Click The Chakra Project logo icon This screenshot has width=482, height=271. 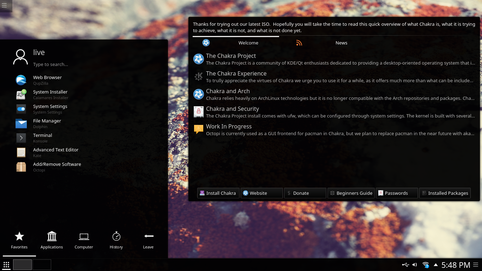pos(199,59)
